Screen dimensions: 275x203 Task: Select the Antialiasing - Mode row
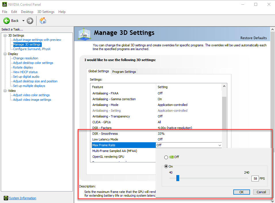[157, 105]
